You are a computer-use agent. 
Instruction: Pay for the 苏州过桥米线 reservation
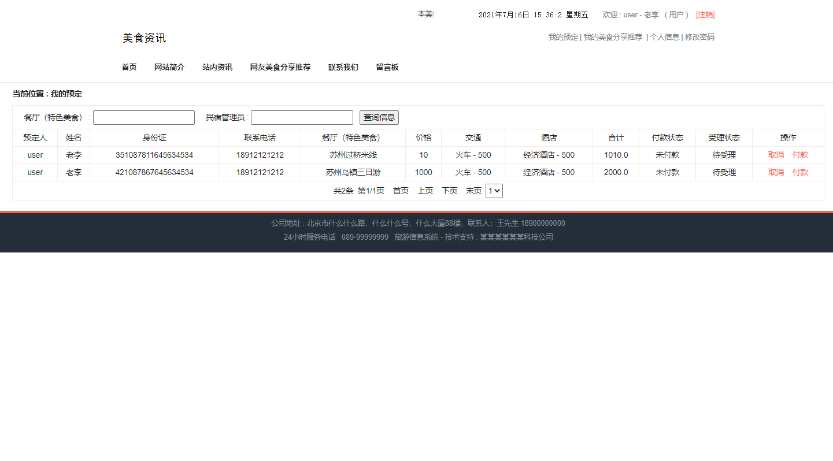(801, 155)
